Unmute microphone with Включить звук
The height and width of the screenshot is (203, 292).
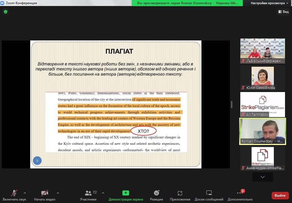pos(14,195)
